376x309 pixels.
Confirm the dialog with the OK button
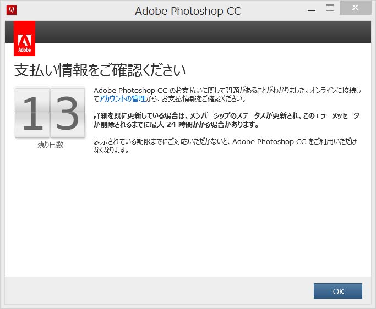338,291
